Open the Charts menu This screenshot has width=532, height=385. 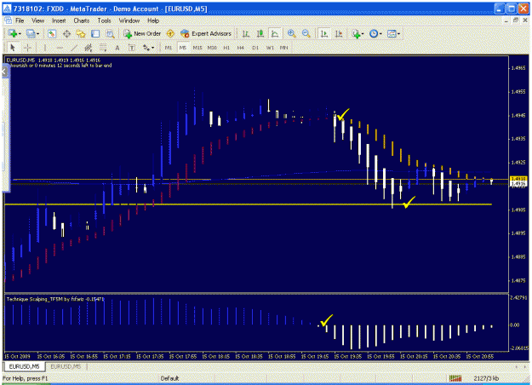point(82,20)
